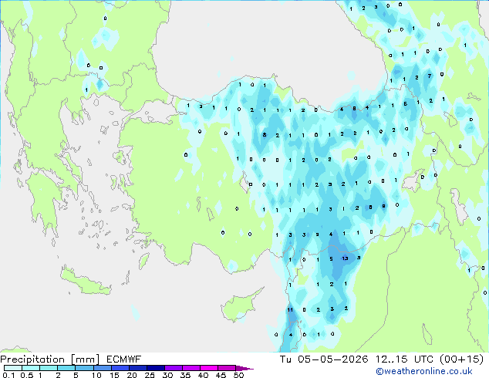The image size is (489, 378).
Task: Click legend scale label '40'
Action: pyautogui.click(x=203, y=375)
